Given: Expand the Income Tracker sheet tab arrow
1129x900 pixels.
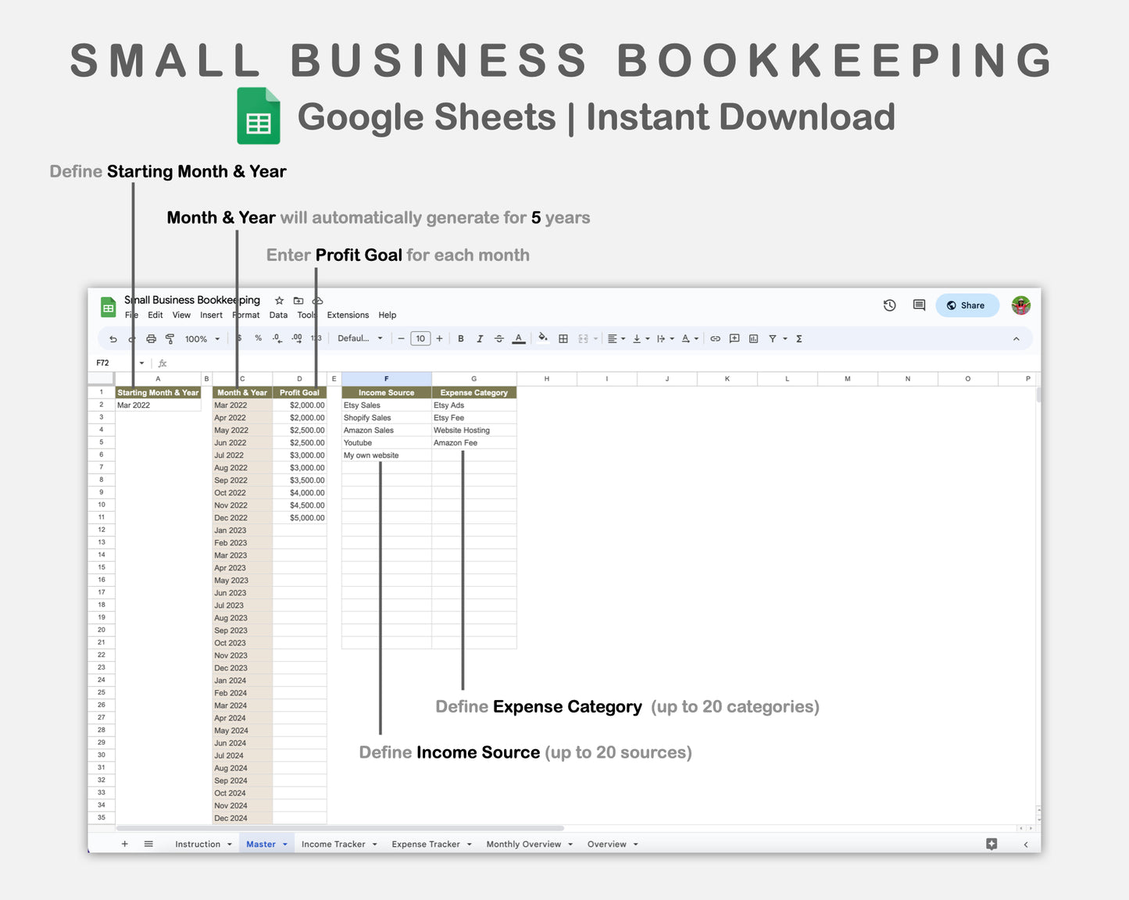Looking at the screenshot, I should (x=375, y=845).
